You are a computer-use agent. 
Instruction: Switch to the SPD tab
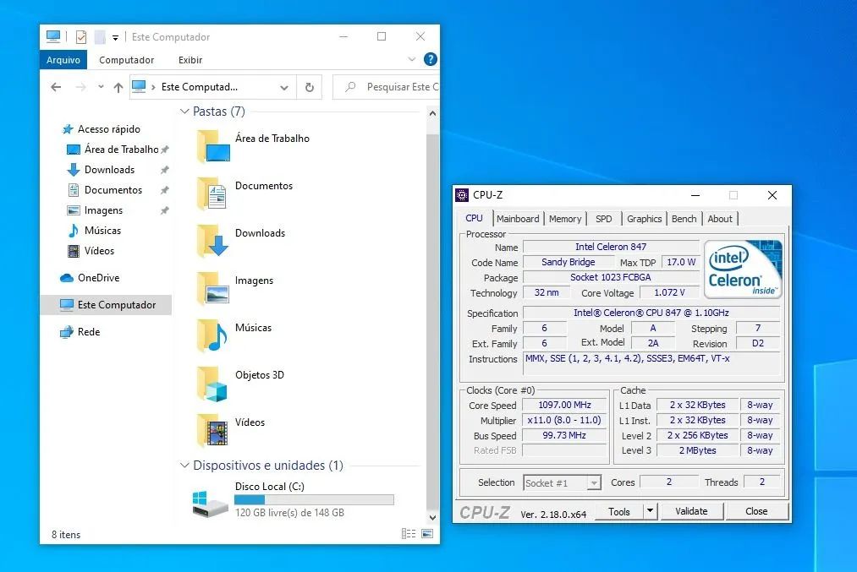pyautogui.click(x=603, y=219)
